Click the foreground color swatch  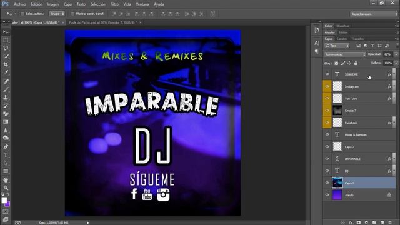[x=4, y=201]
